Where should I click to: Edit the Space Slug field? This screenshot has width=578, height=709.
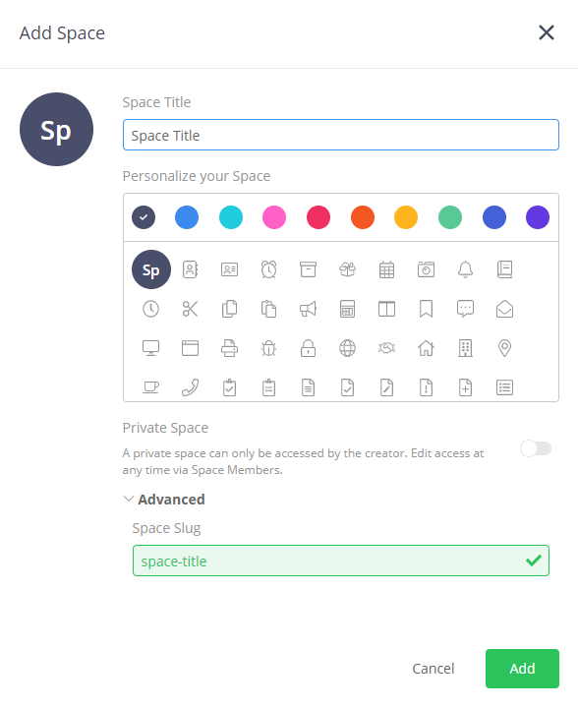click(x=341, y=561)
